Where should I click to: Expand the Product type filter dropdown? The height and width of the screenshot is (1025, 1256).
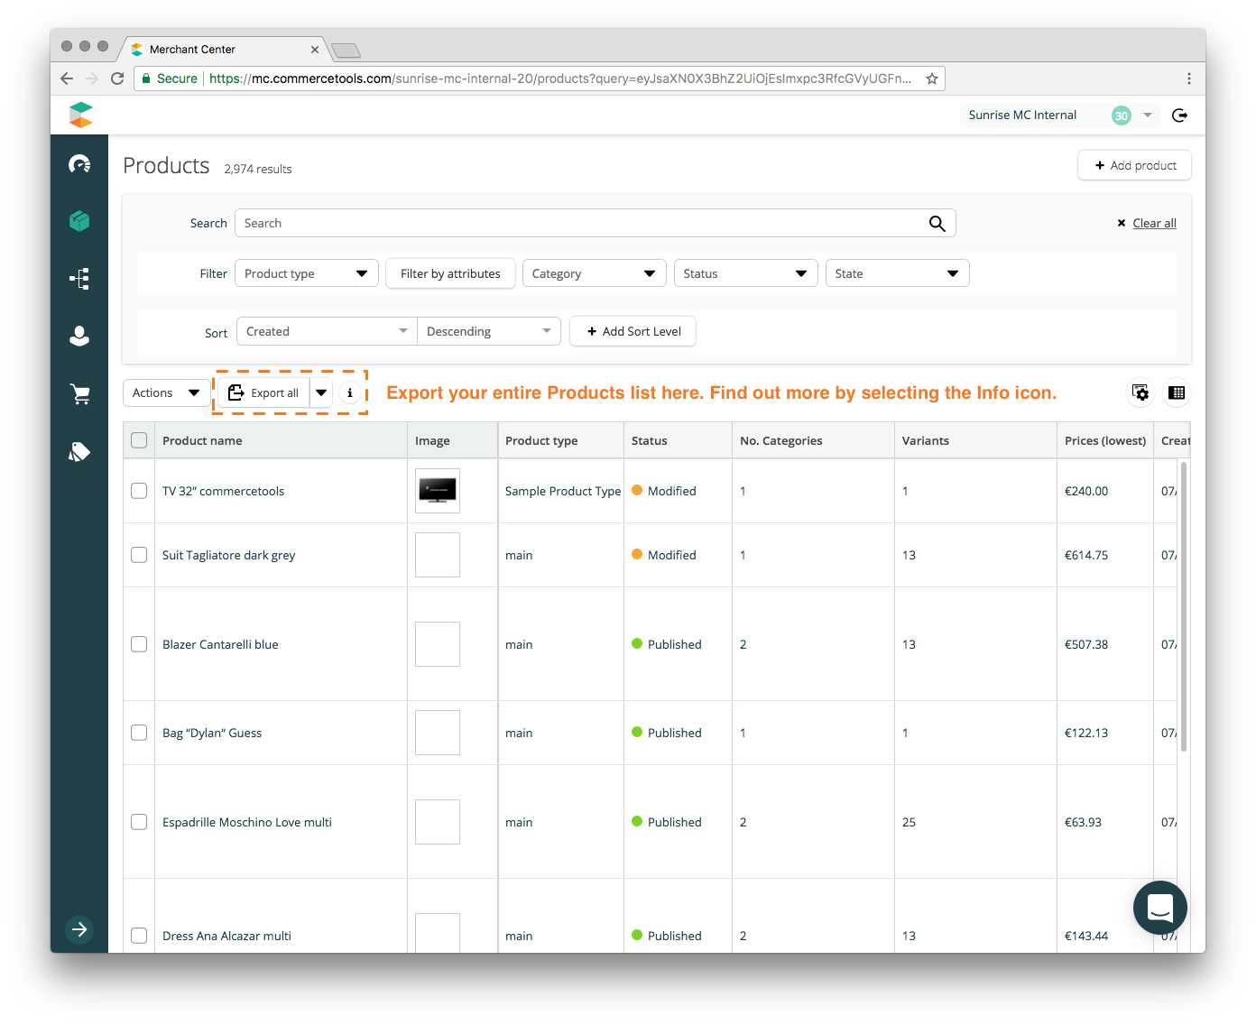306,273
